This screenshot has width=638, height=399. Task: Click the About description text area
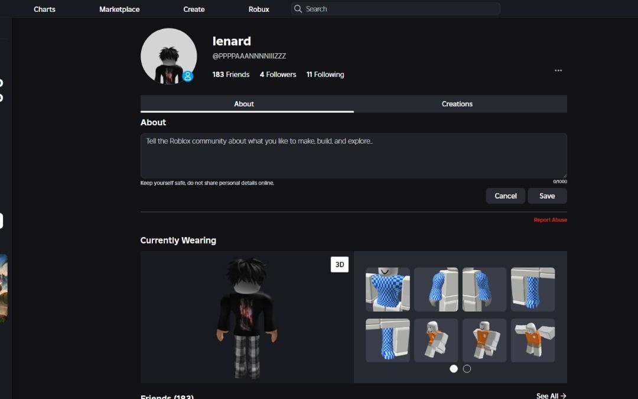(353, 156)
